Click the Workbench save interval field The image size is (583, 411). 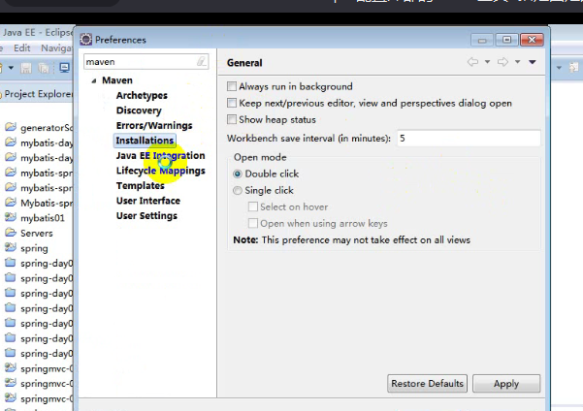point(469,139)
